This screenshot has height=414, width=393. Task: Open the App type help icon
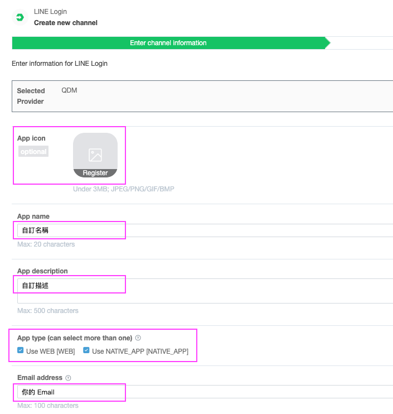138,338
